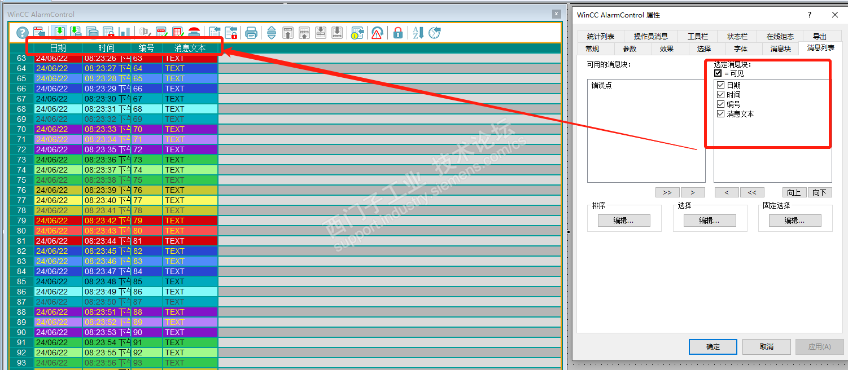This screenshot has height=370, width=848.
Task: Open the lock dialog icon
Action: tap(231, 33)
